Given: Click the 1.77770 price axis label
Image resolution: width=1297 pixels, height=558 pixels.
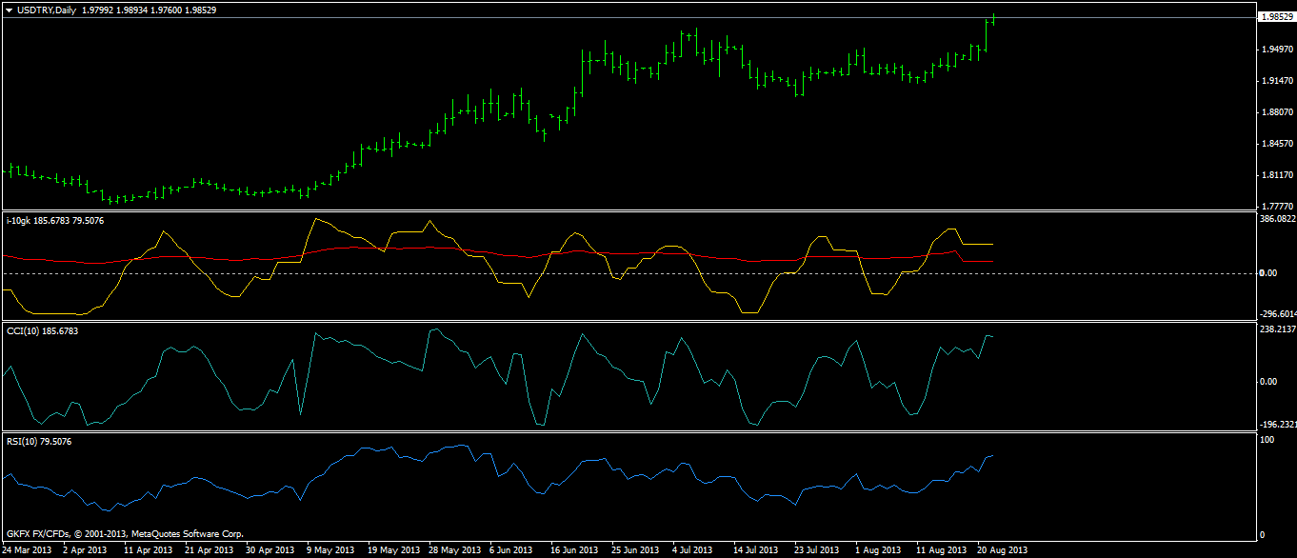Looking at the screenshot, I should [x=1275, y=206].
